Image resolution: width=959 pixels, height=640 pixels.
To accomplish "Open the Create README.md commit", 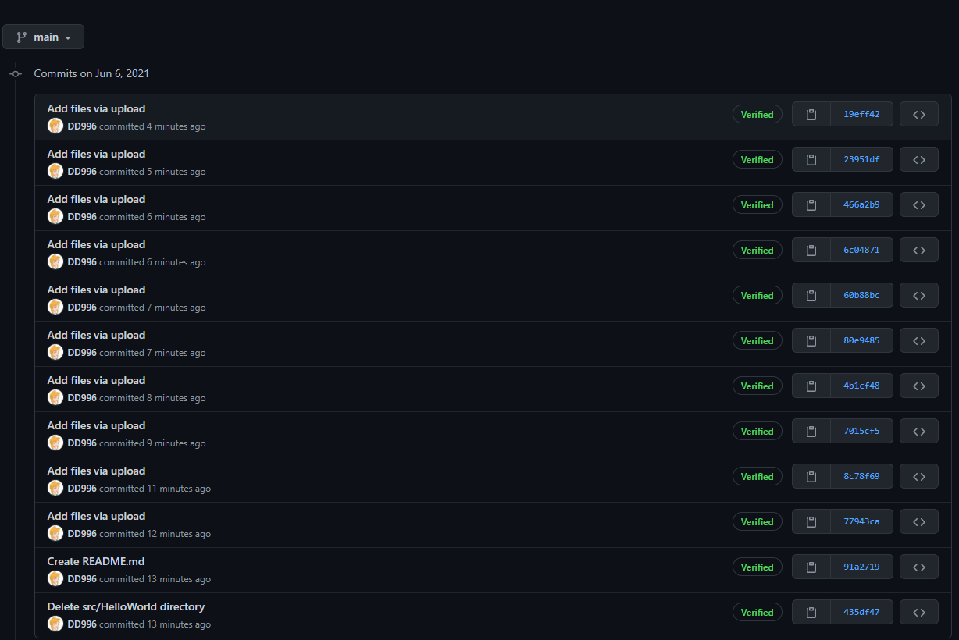I will (95, 561).
